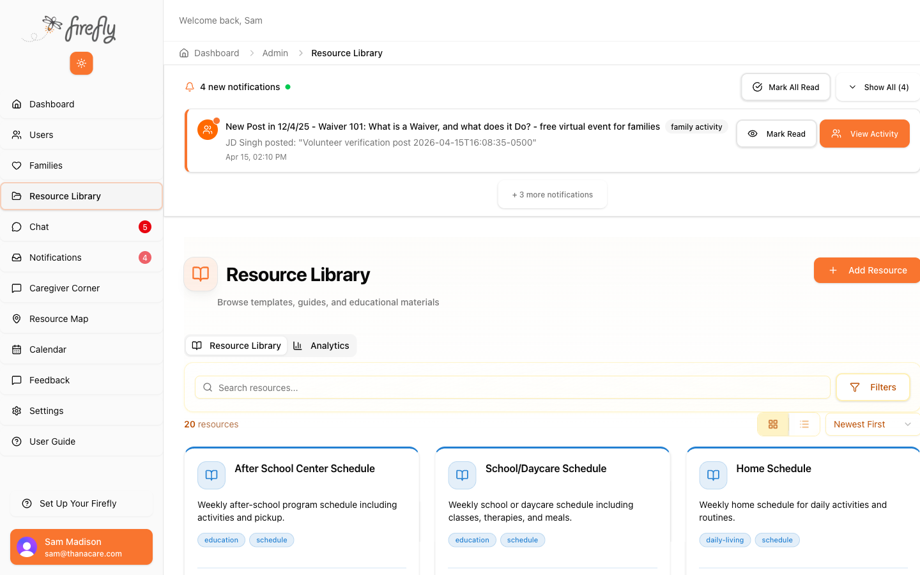Click View Activity button
This screenshot has height=575, width=920.
[864, 134]
